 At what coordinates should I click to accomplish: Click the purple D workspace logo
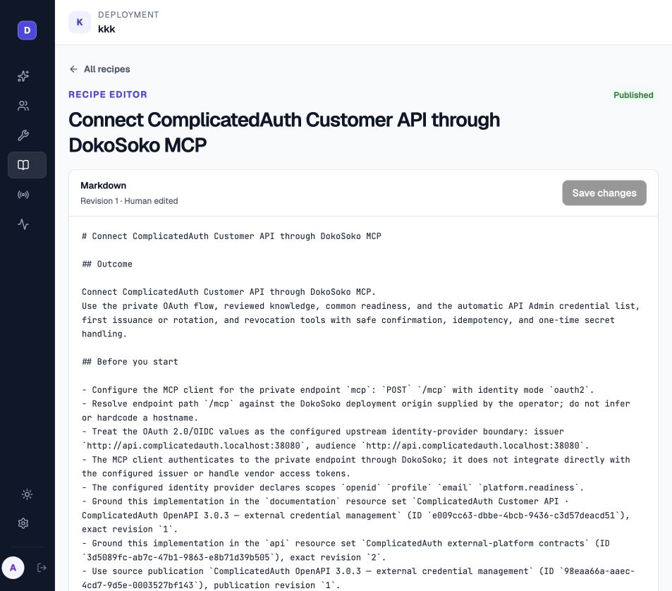point(27,30)
